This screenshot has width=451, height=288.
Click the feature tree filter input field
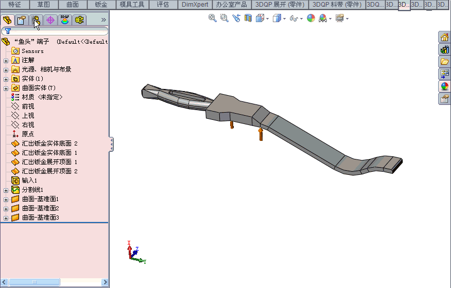[55, 31]
